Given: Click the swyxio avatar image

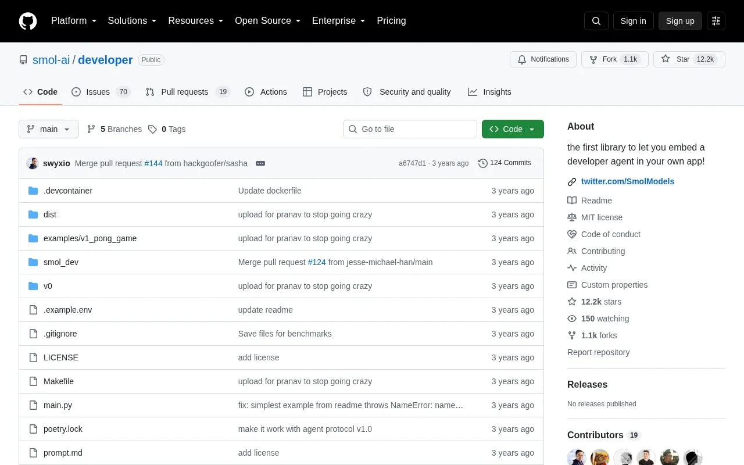Looking at the screenshot, I should coord(33,163).
